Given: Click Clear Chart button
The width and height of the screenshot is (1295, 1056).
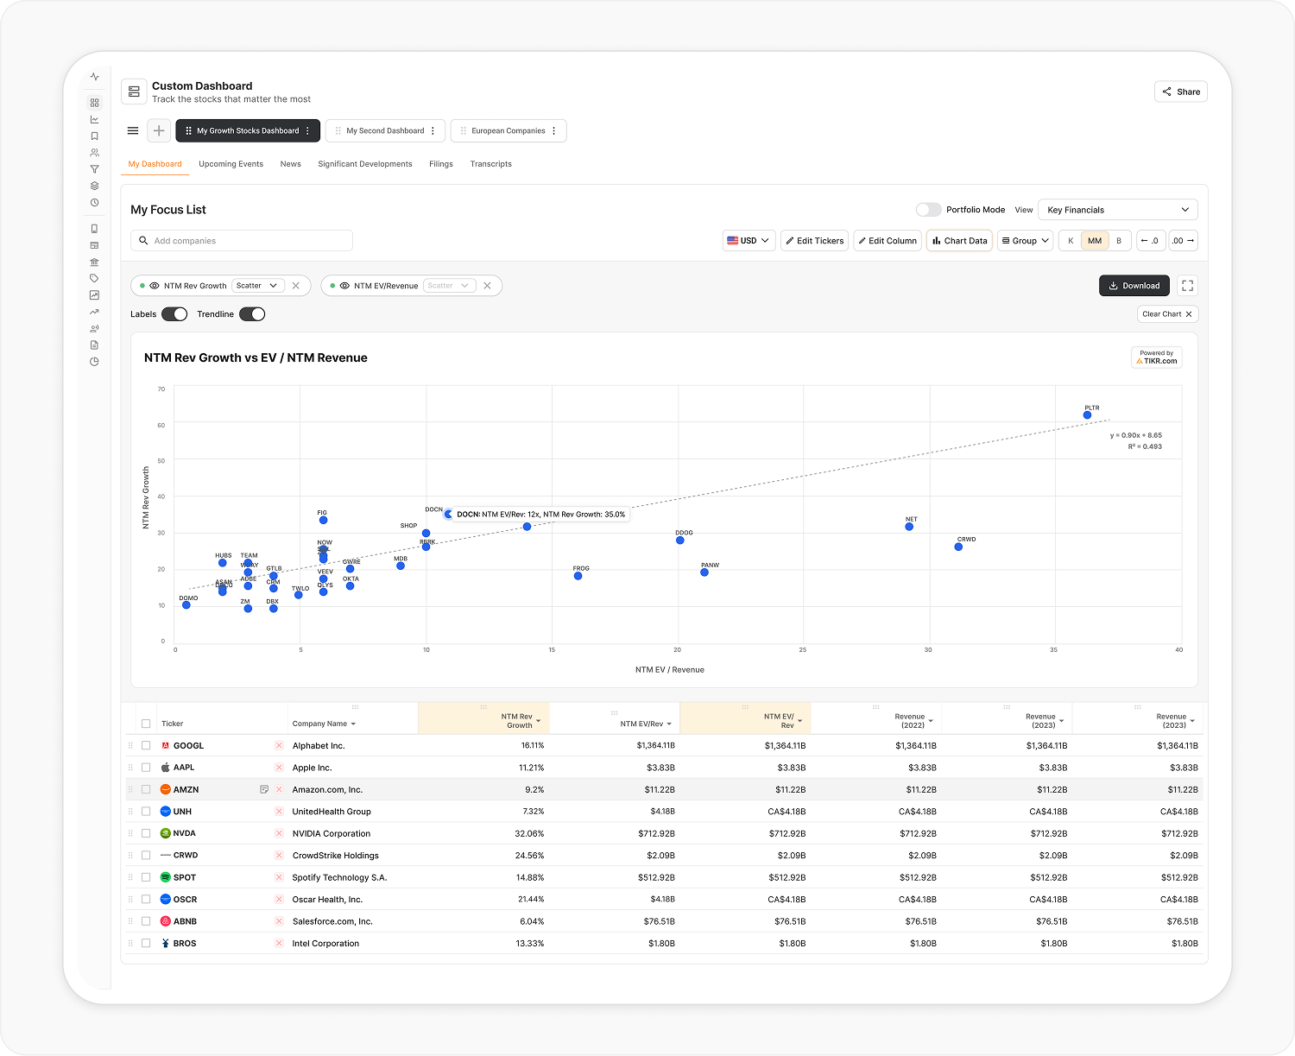Looking at the screenshot, I should [1167, 314].
